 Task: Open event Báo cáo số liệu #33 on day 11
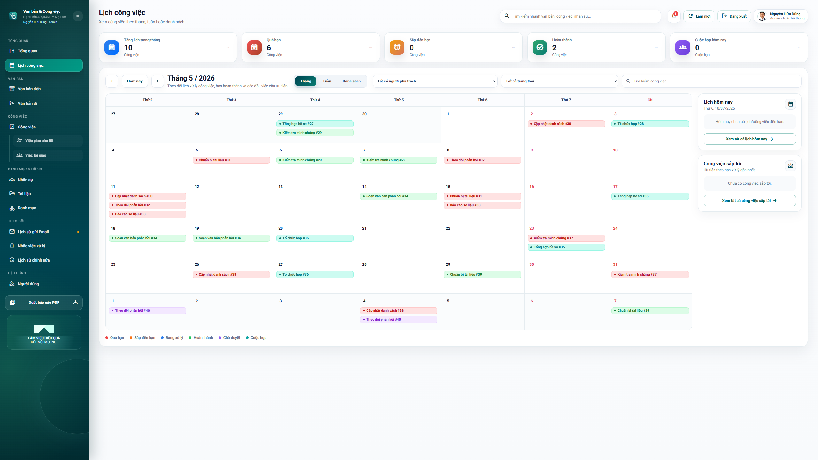point(147,214)
